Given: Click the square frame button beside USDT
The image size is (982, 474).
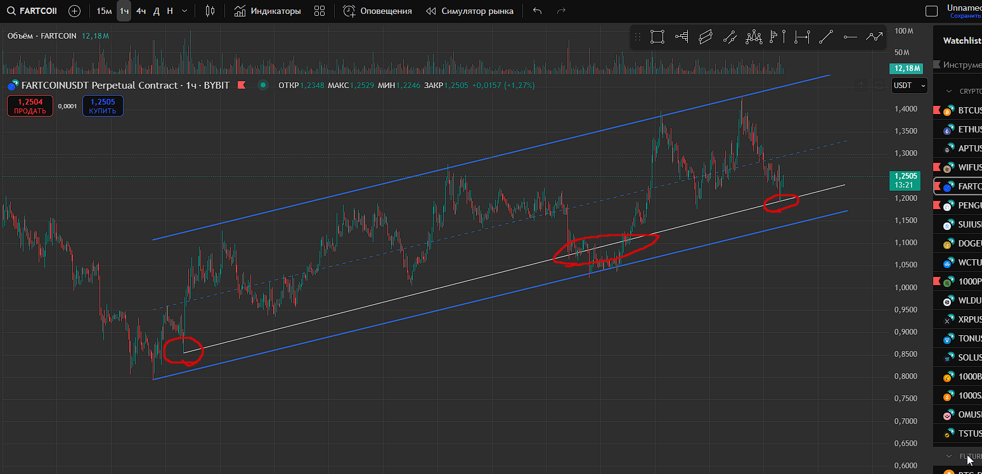Looking at the screenshot, I should [x=879, y=85].
